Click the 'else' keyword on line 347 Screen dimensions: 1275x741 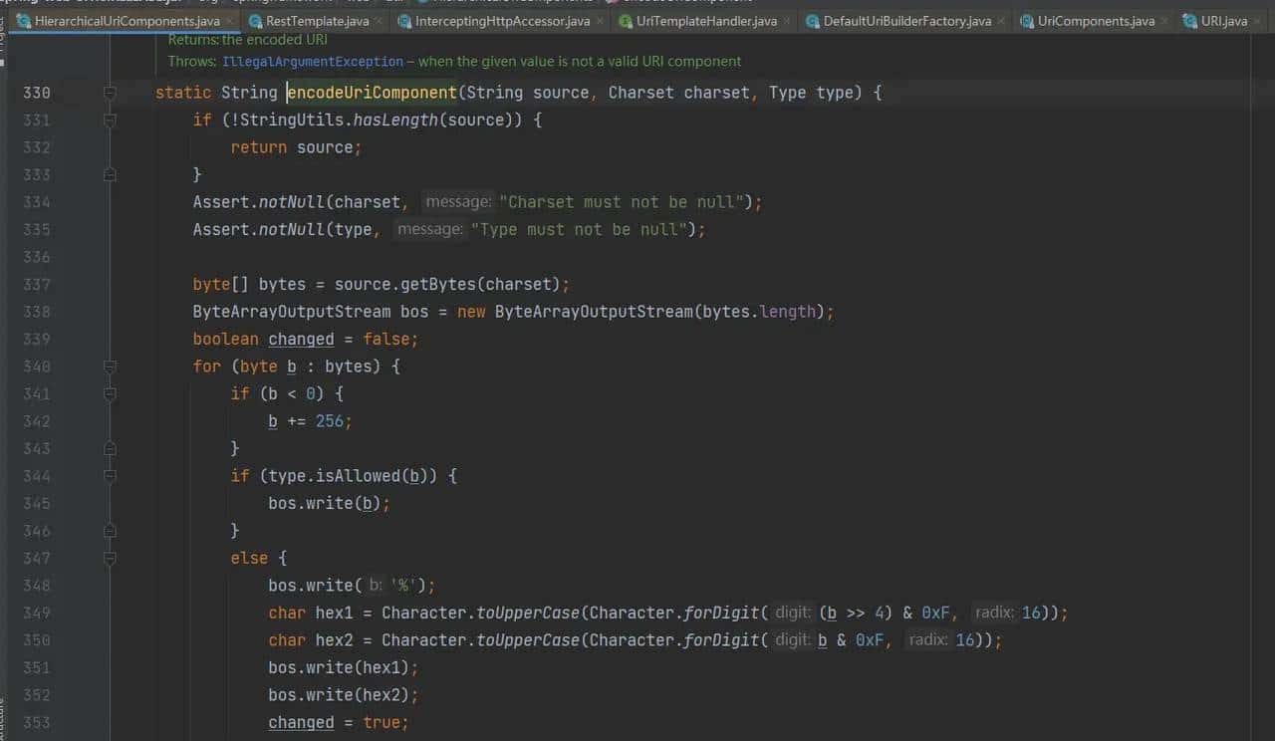click(249, 558)
